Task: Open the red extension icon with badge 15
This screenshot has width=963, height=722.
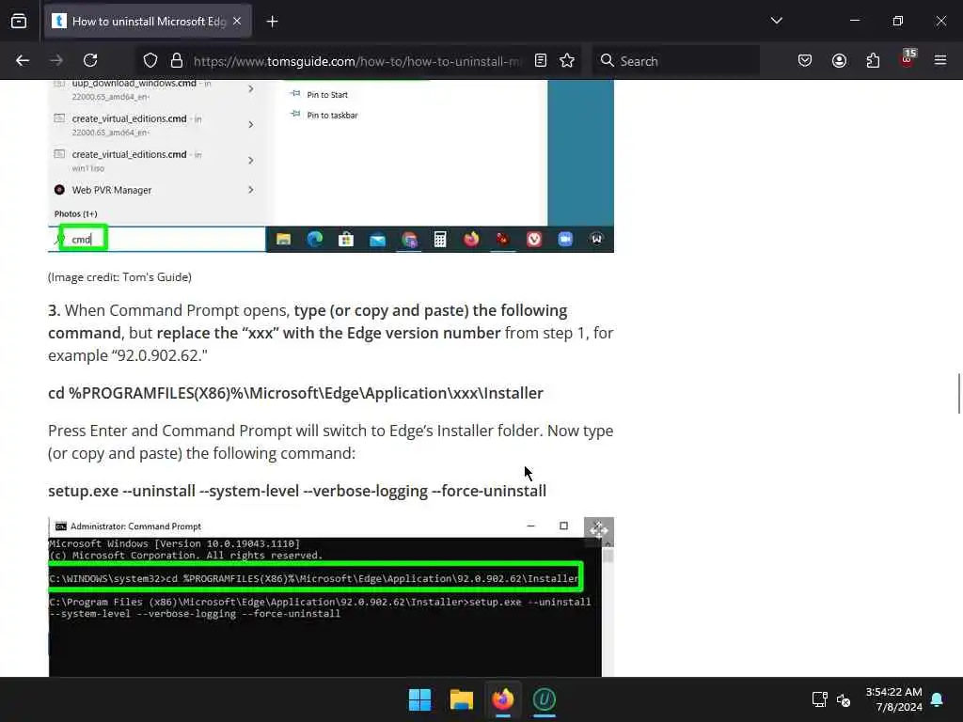Action: click(x=908, y=59)
